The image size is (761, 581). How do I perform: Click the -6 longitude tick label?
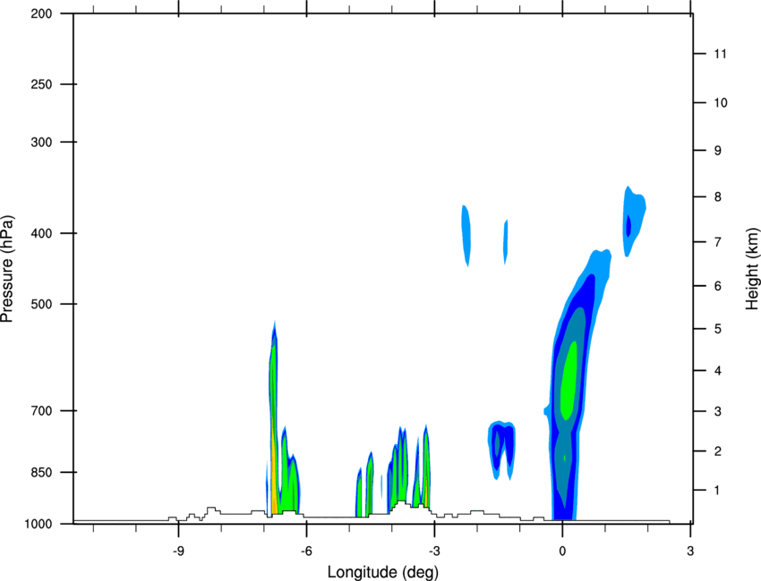click(x=306, y=552)
